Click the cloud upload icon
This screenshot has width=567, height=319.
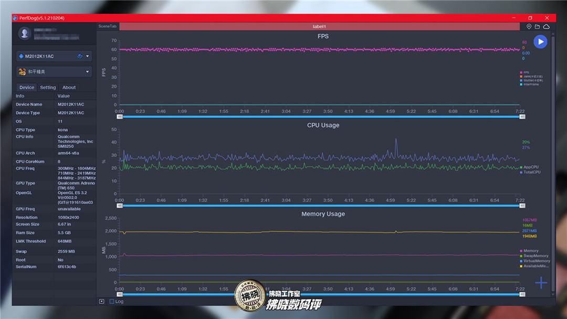(x=547, y=26)
